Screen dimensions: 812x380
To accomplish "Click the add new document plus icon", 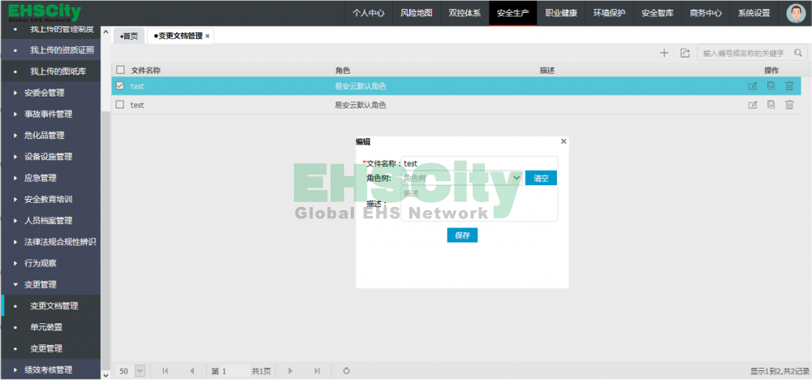I will pyautogui.click(x=664, y=53).
